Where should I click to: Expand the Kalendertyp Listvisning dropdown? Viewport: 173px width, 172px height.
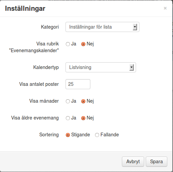click(x=101, y=67)
